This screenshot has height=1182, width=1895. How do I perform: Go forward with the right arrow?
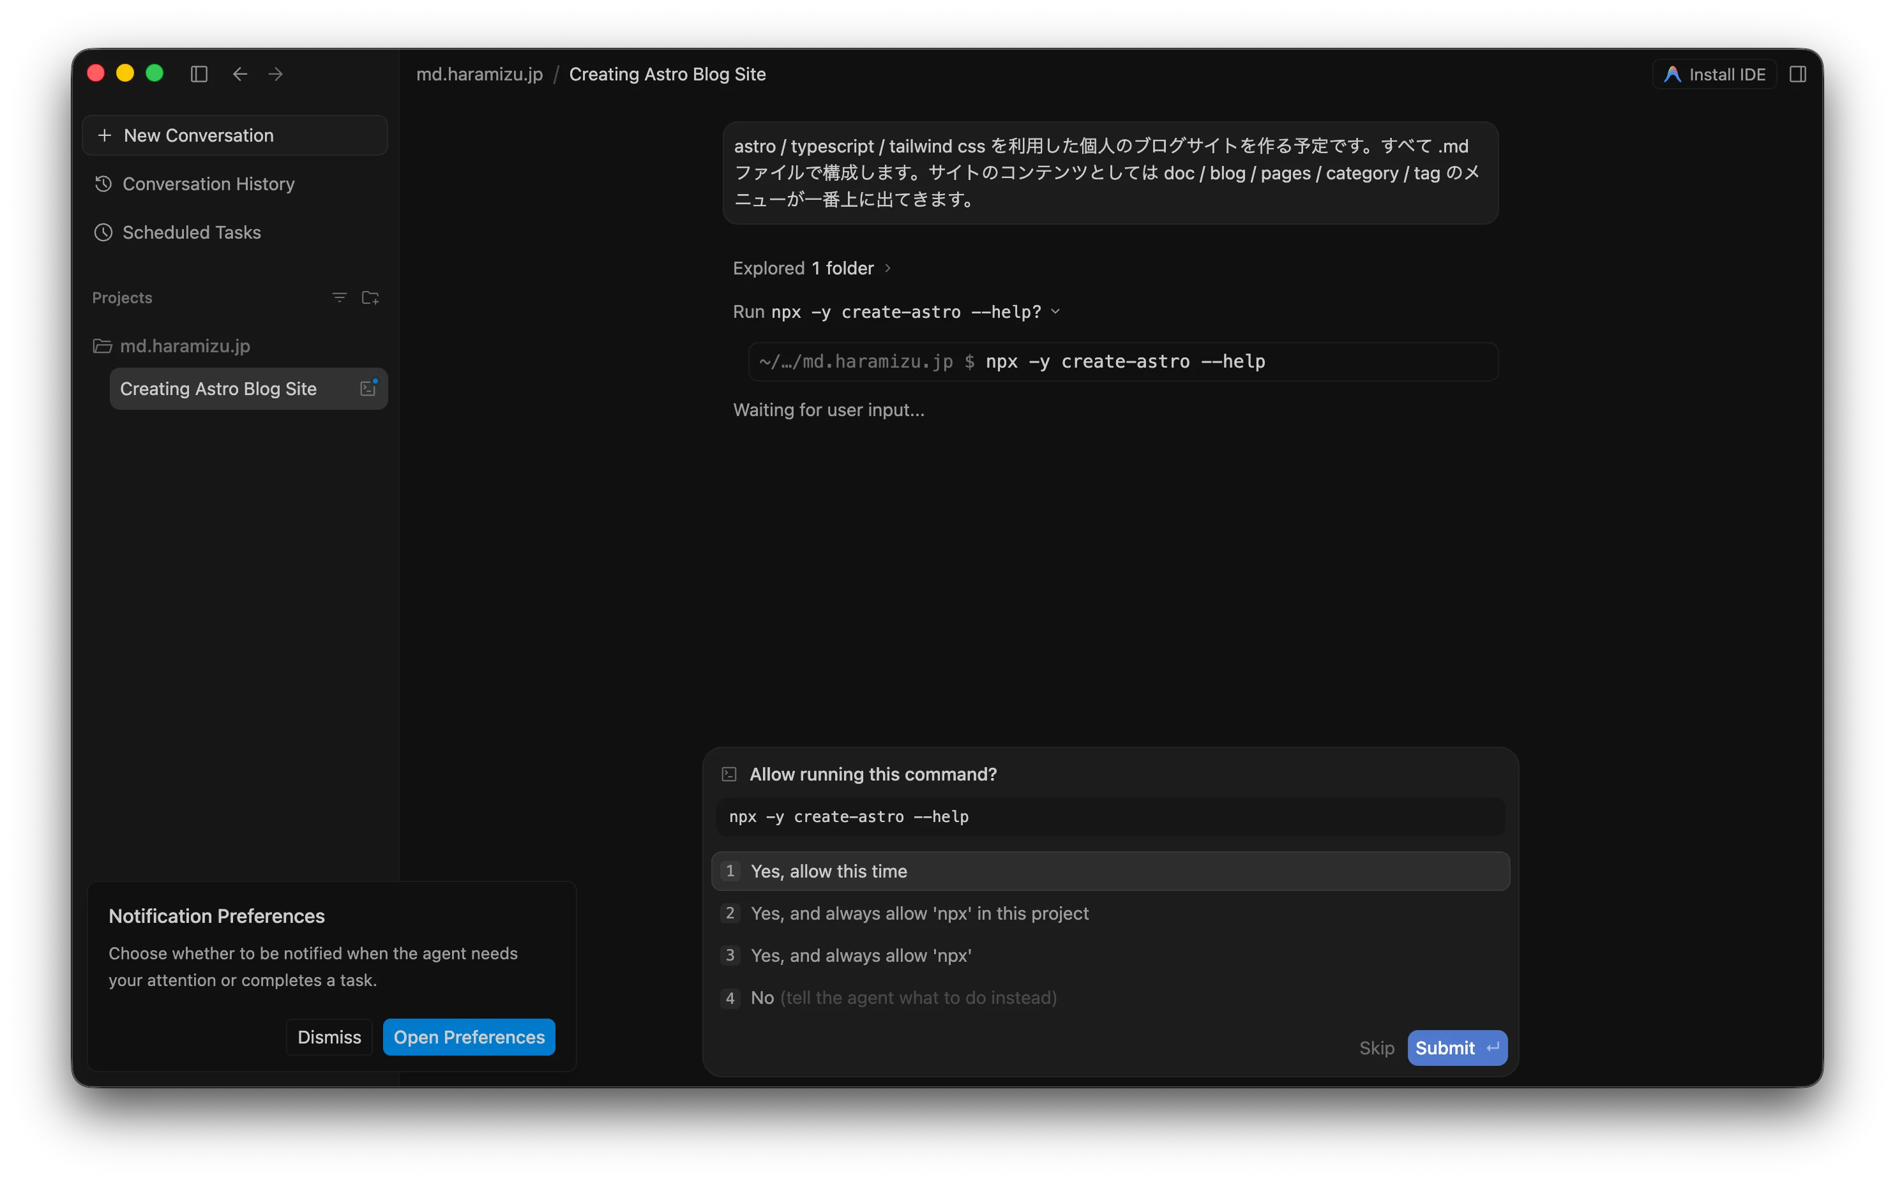point(275,74)
